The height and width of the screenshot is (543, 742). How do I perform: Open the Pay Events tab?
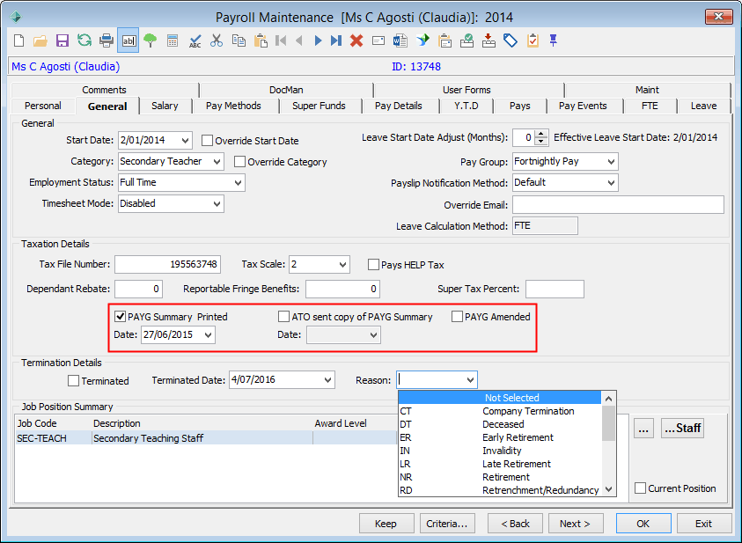tap(583, 106)
